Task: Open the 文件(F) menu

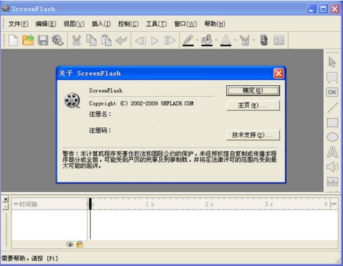Action: click(x=18, y=24)
